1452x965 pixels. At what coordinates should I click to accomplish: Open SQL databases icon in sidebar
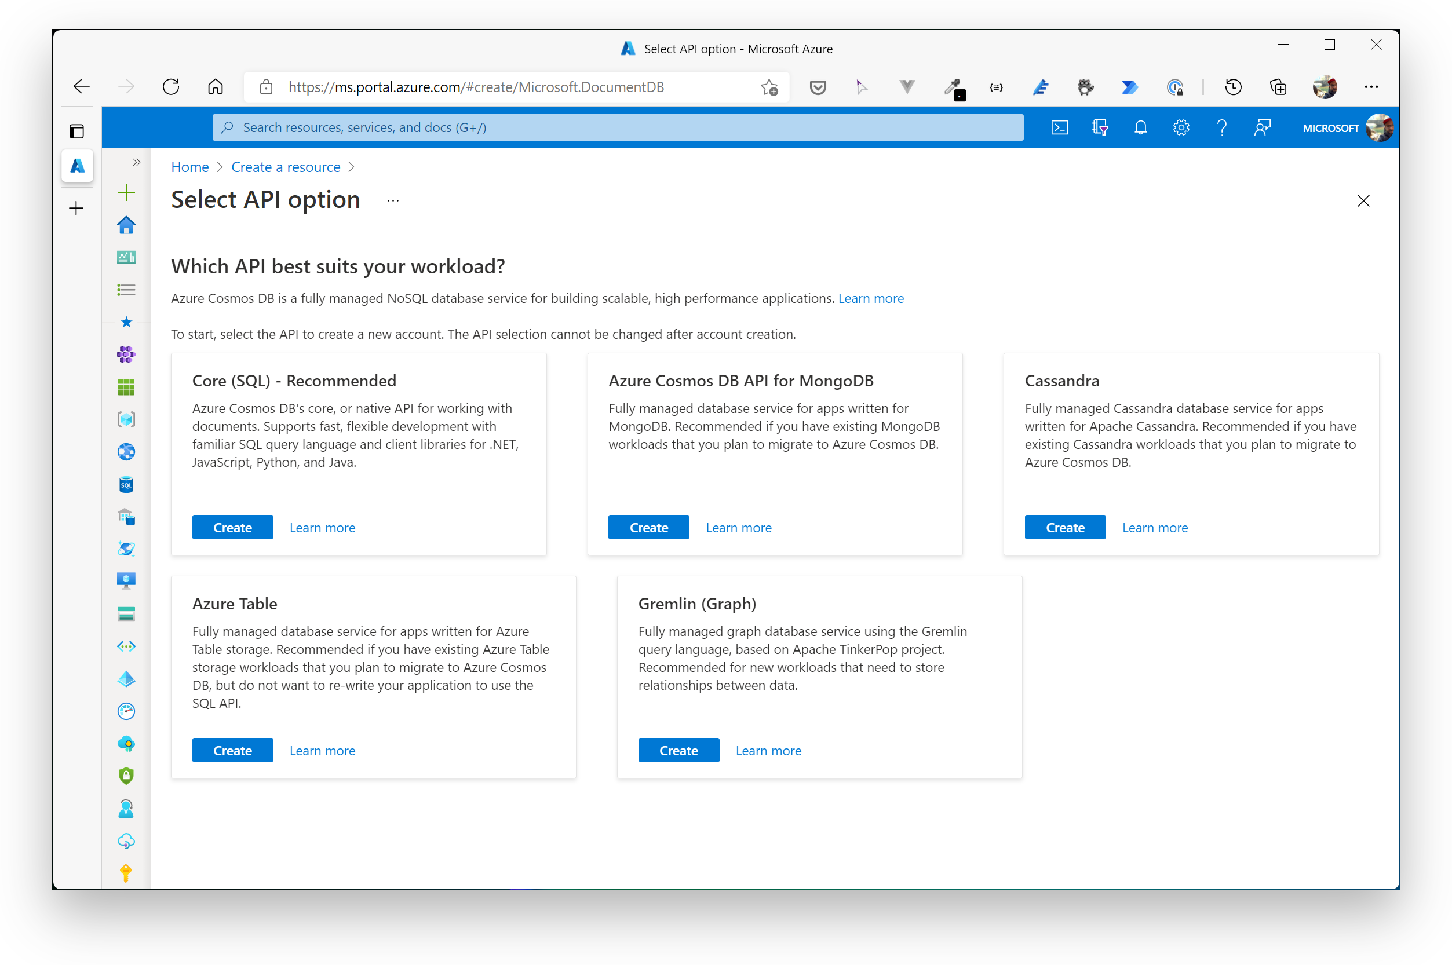(x=126, y=484)
